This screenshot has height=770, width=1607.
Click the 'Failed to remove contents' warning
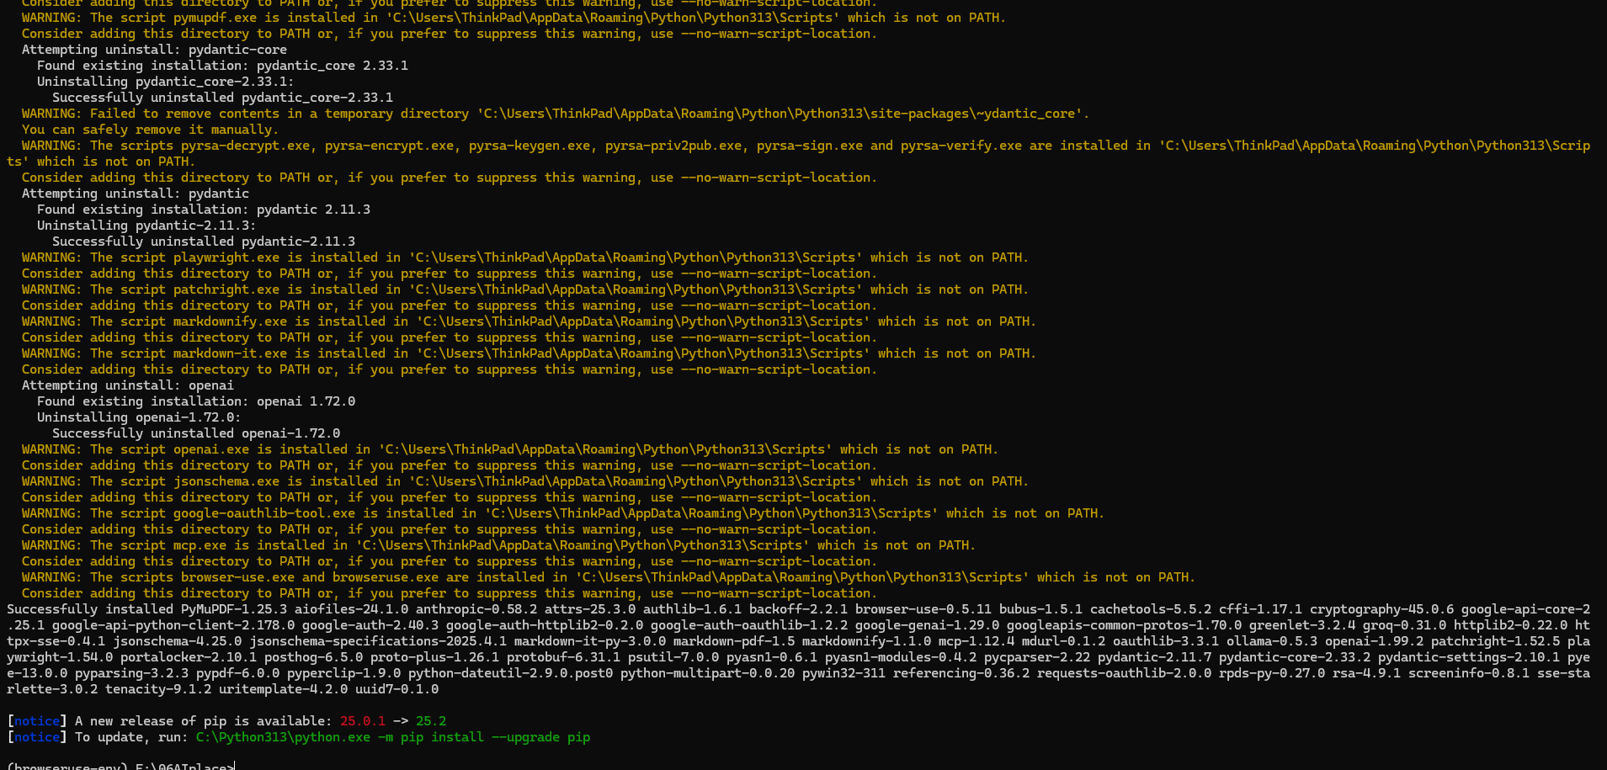pos(556,114)
